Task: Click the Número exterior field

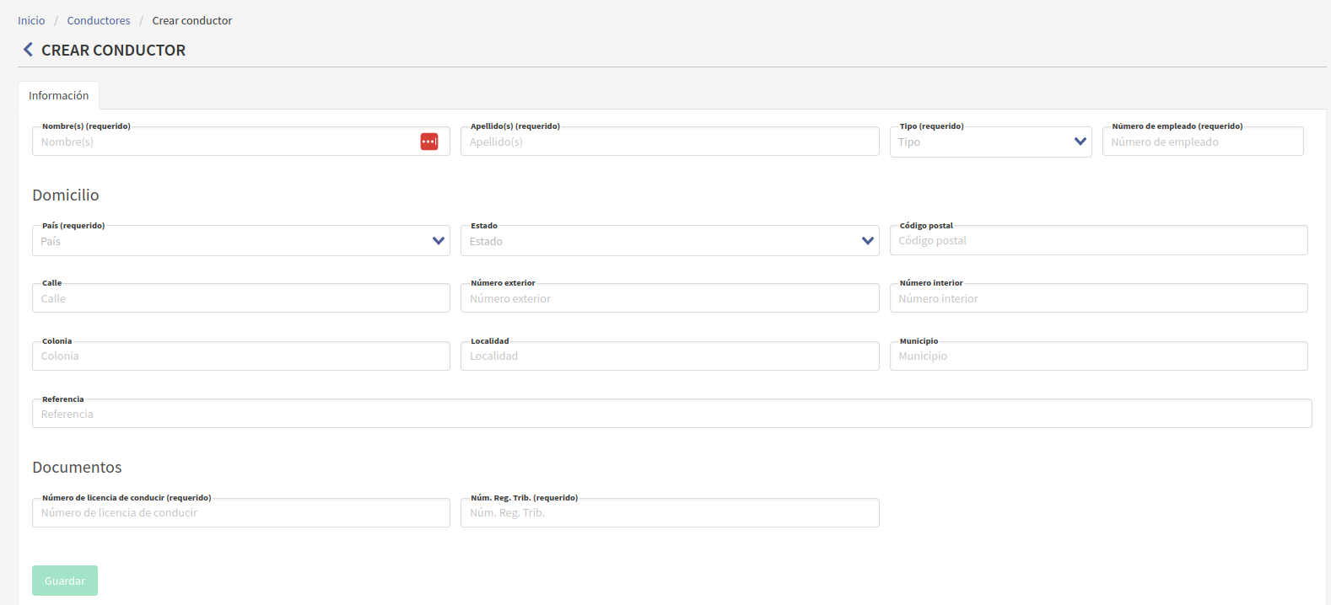Action: click(669, 298)
